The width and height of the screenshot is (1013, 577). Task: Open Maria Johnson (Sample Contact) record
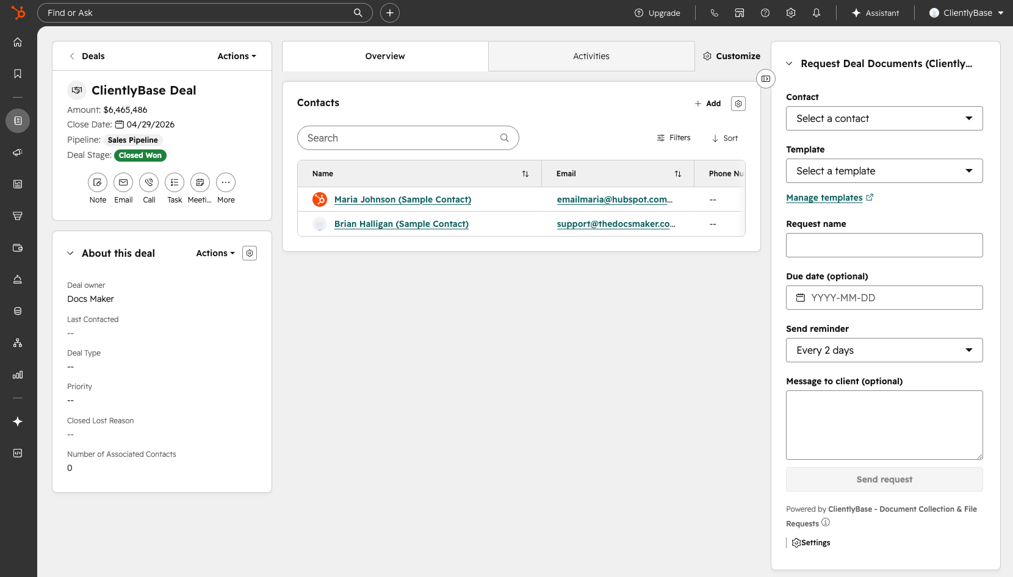[x=403, y=199]
